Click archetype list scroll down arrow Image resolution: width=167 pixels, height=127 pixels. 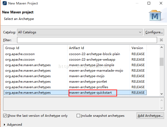click(x=161, y=94)
